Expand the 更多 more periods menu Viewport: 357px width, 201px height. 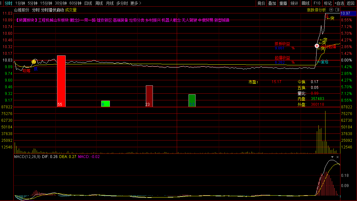coord(136,3)
